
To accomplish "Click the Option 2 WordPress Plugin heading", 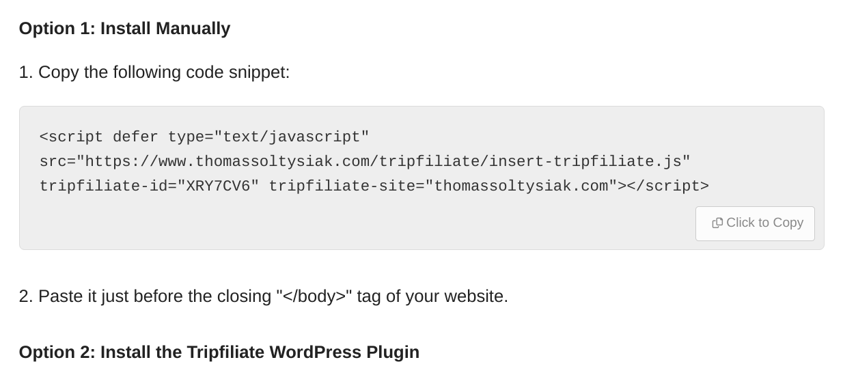I will pos(219,352).
